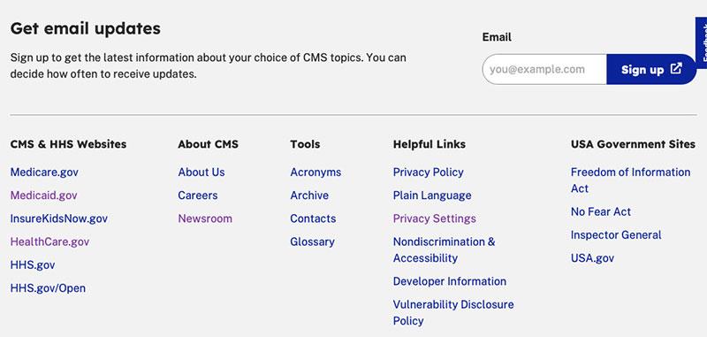Open the HHS.gov/Open link

point(48,288)
